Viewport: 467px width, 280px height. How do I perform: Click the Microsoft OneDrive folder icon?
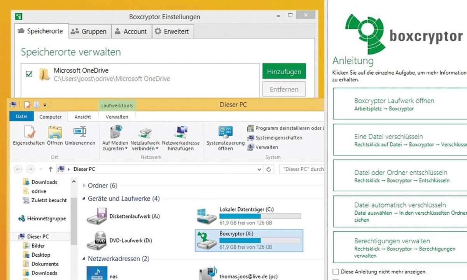(44, 74)
